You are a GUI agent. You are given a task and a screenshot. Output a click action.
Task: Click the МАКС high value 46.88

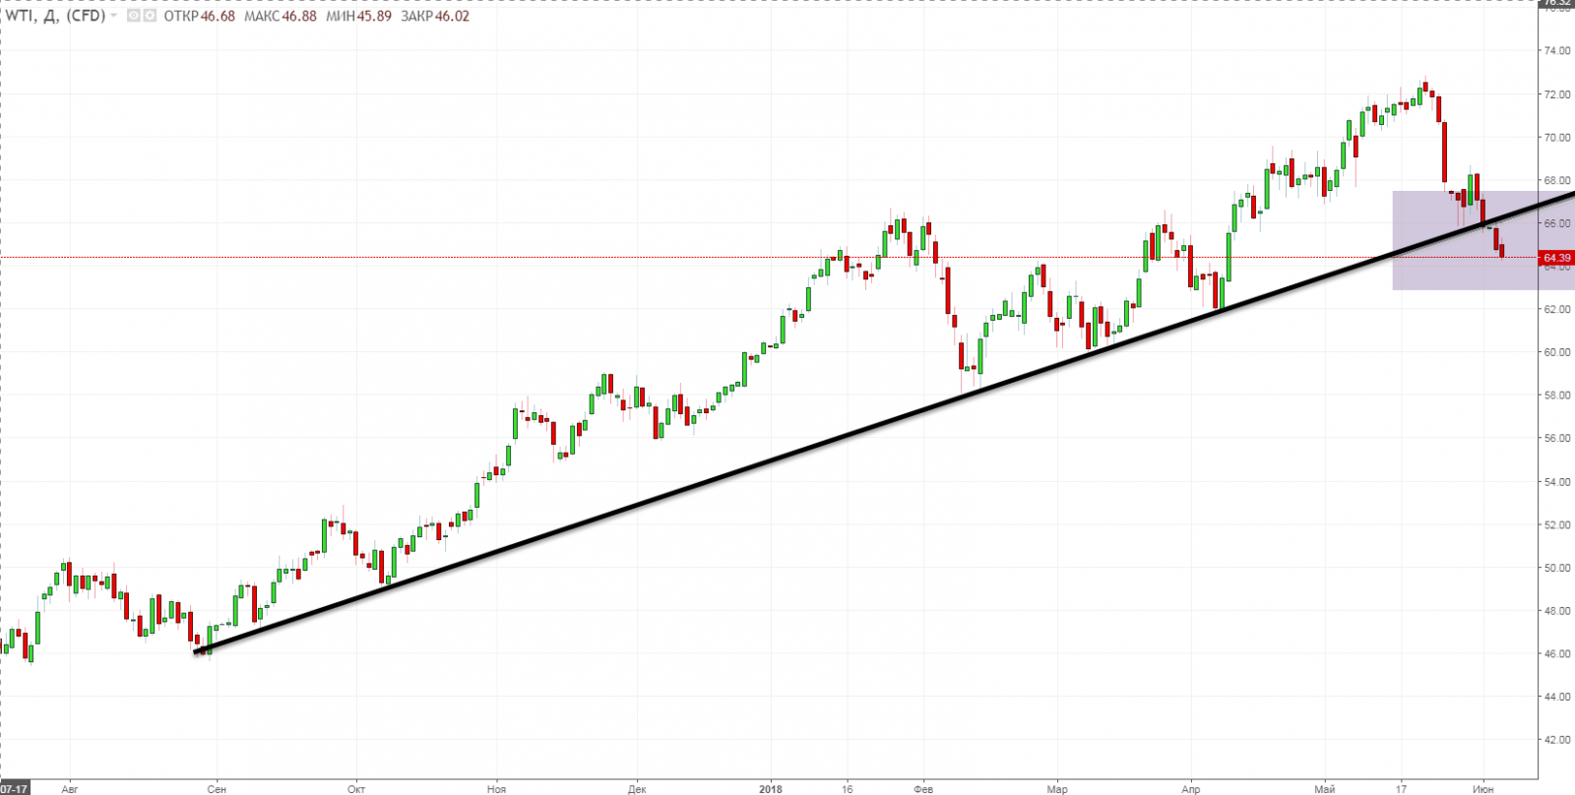(299, 16)
